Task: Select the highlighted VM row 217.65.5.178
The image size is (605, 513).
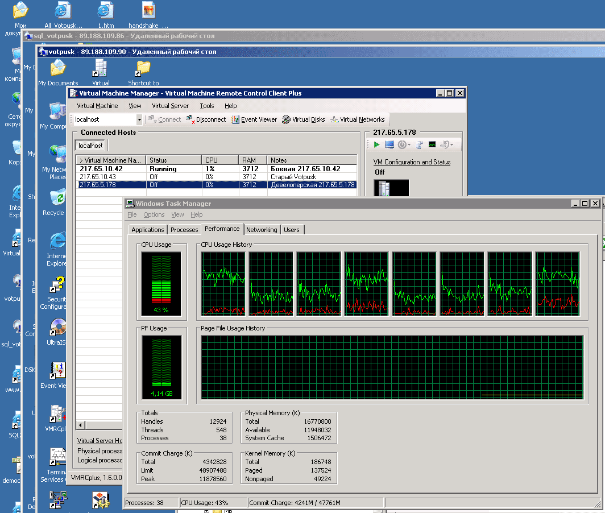Action: tap(217, 185)
